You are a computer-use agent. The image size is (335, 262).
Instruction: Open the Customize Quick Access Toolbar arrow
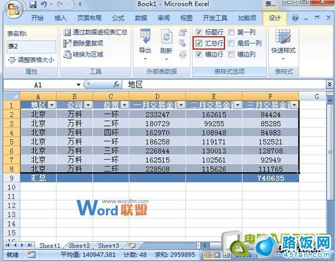pyautogui.click(x=80, y=4)
